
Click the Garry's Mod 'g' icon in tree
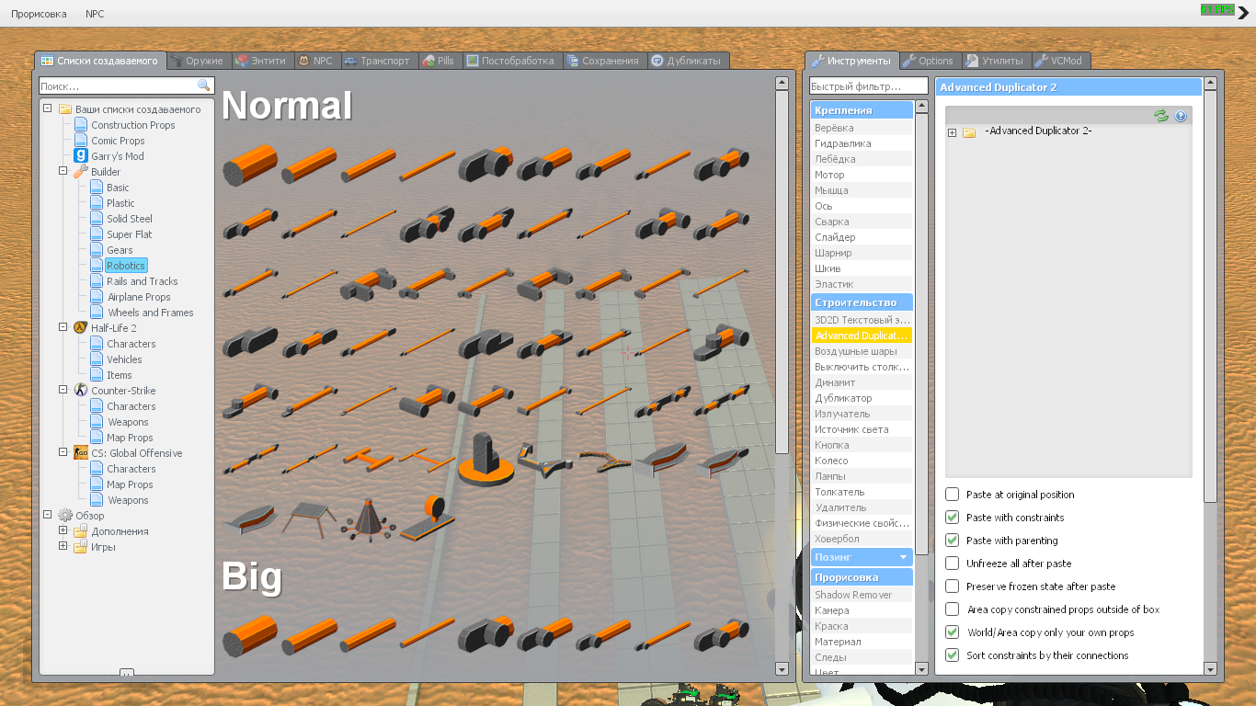(x=81, y=156)
